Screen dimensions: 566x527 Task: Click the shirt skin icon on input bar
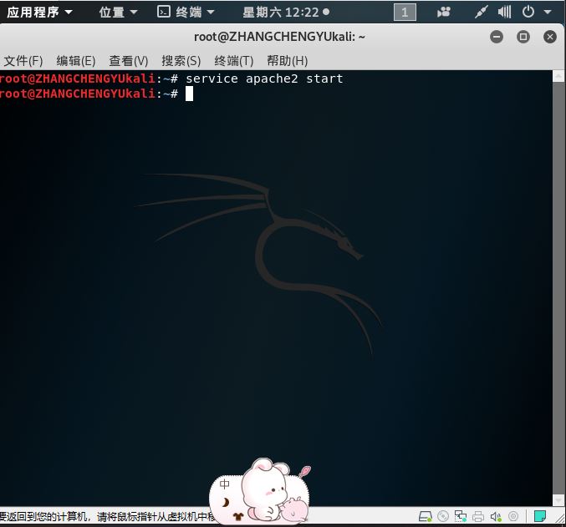[x=238, y=516]
